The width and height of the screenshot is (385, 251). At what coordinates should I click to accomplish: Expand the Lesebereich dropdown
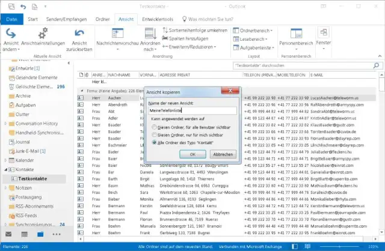253,38
